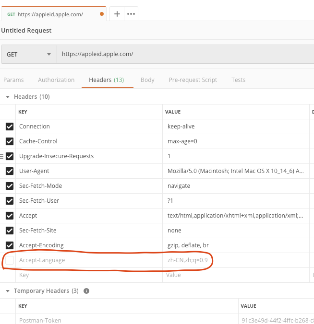Click the max-age=0 value cell
This screenshot has height=324, width=314.
[x=236, y=141]
